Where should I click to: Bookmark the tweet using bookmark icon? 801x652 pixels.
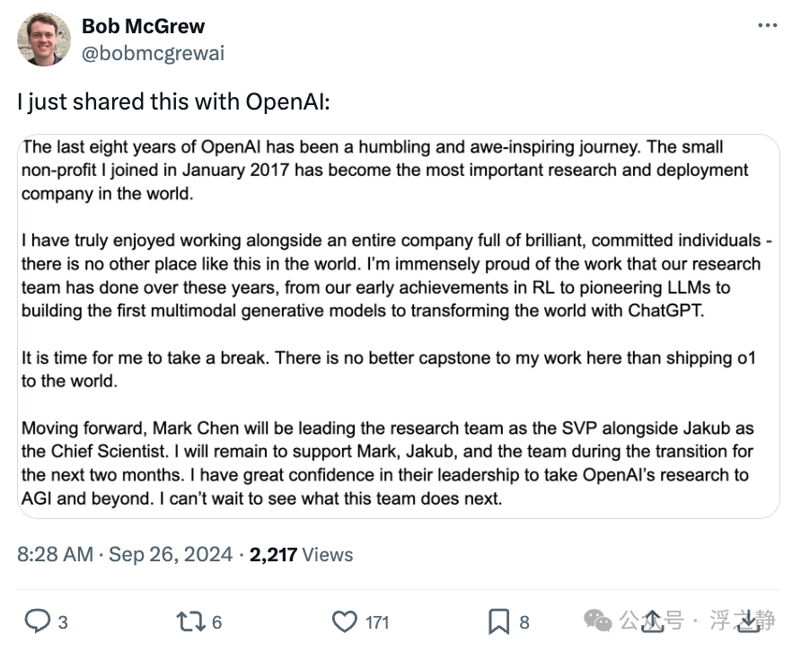(498, 621)
